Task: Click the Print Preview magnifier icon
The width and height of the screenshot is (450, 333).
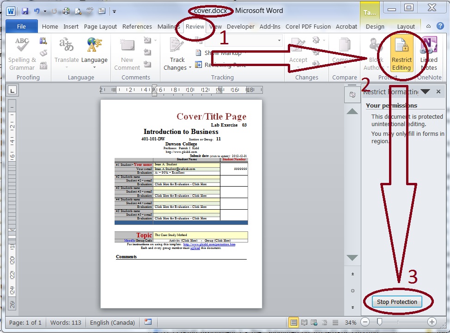Action: [x=78, y=11]
